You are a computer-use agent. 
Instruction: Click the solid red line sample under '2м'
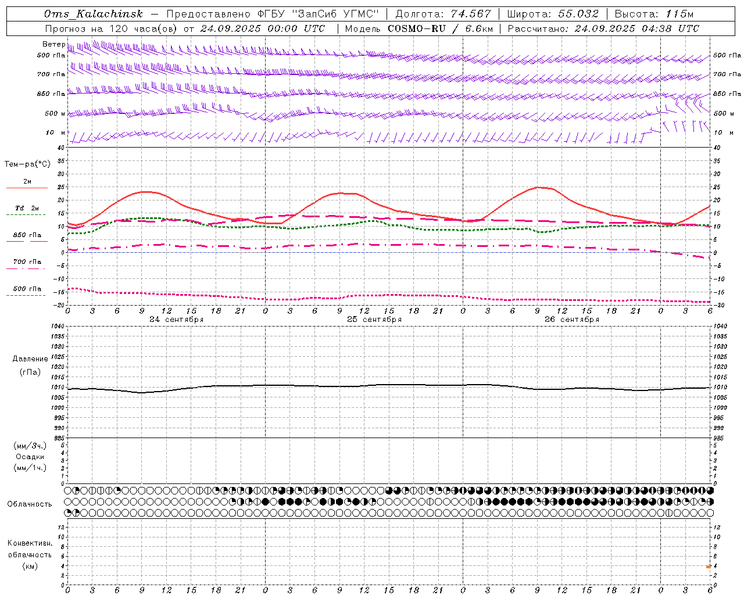[x=27, y=188]
